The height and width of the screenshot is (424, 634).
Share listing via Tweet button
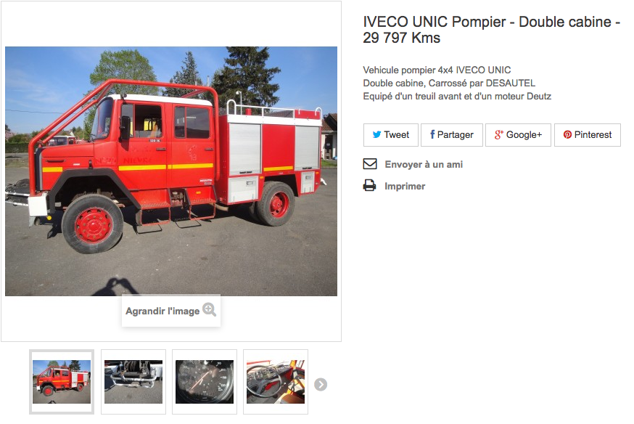pos(390,135)
